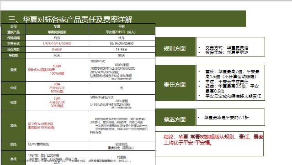Click the 无 cell in 平安 column

point(122,88)
